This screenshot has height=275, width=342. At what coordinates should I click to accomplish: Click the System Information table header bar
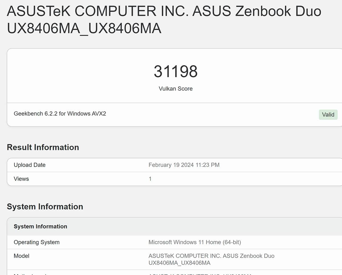(x=40, y=226)
